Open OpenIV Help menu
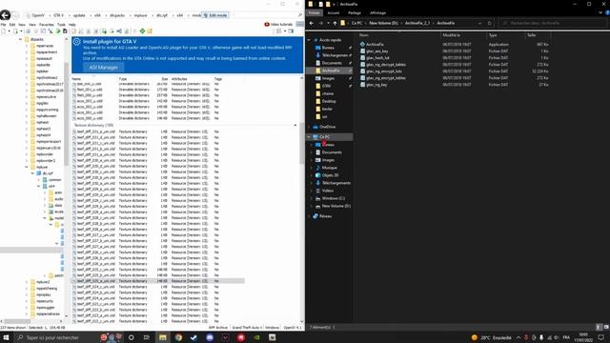 (72, 25)
